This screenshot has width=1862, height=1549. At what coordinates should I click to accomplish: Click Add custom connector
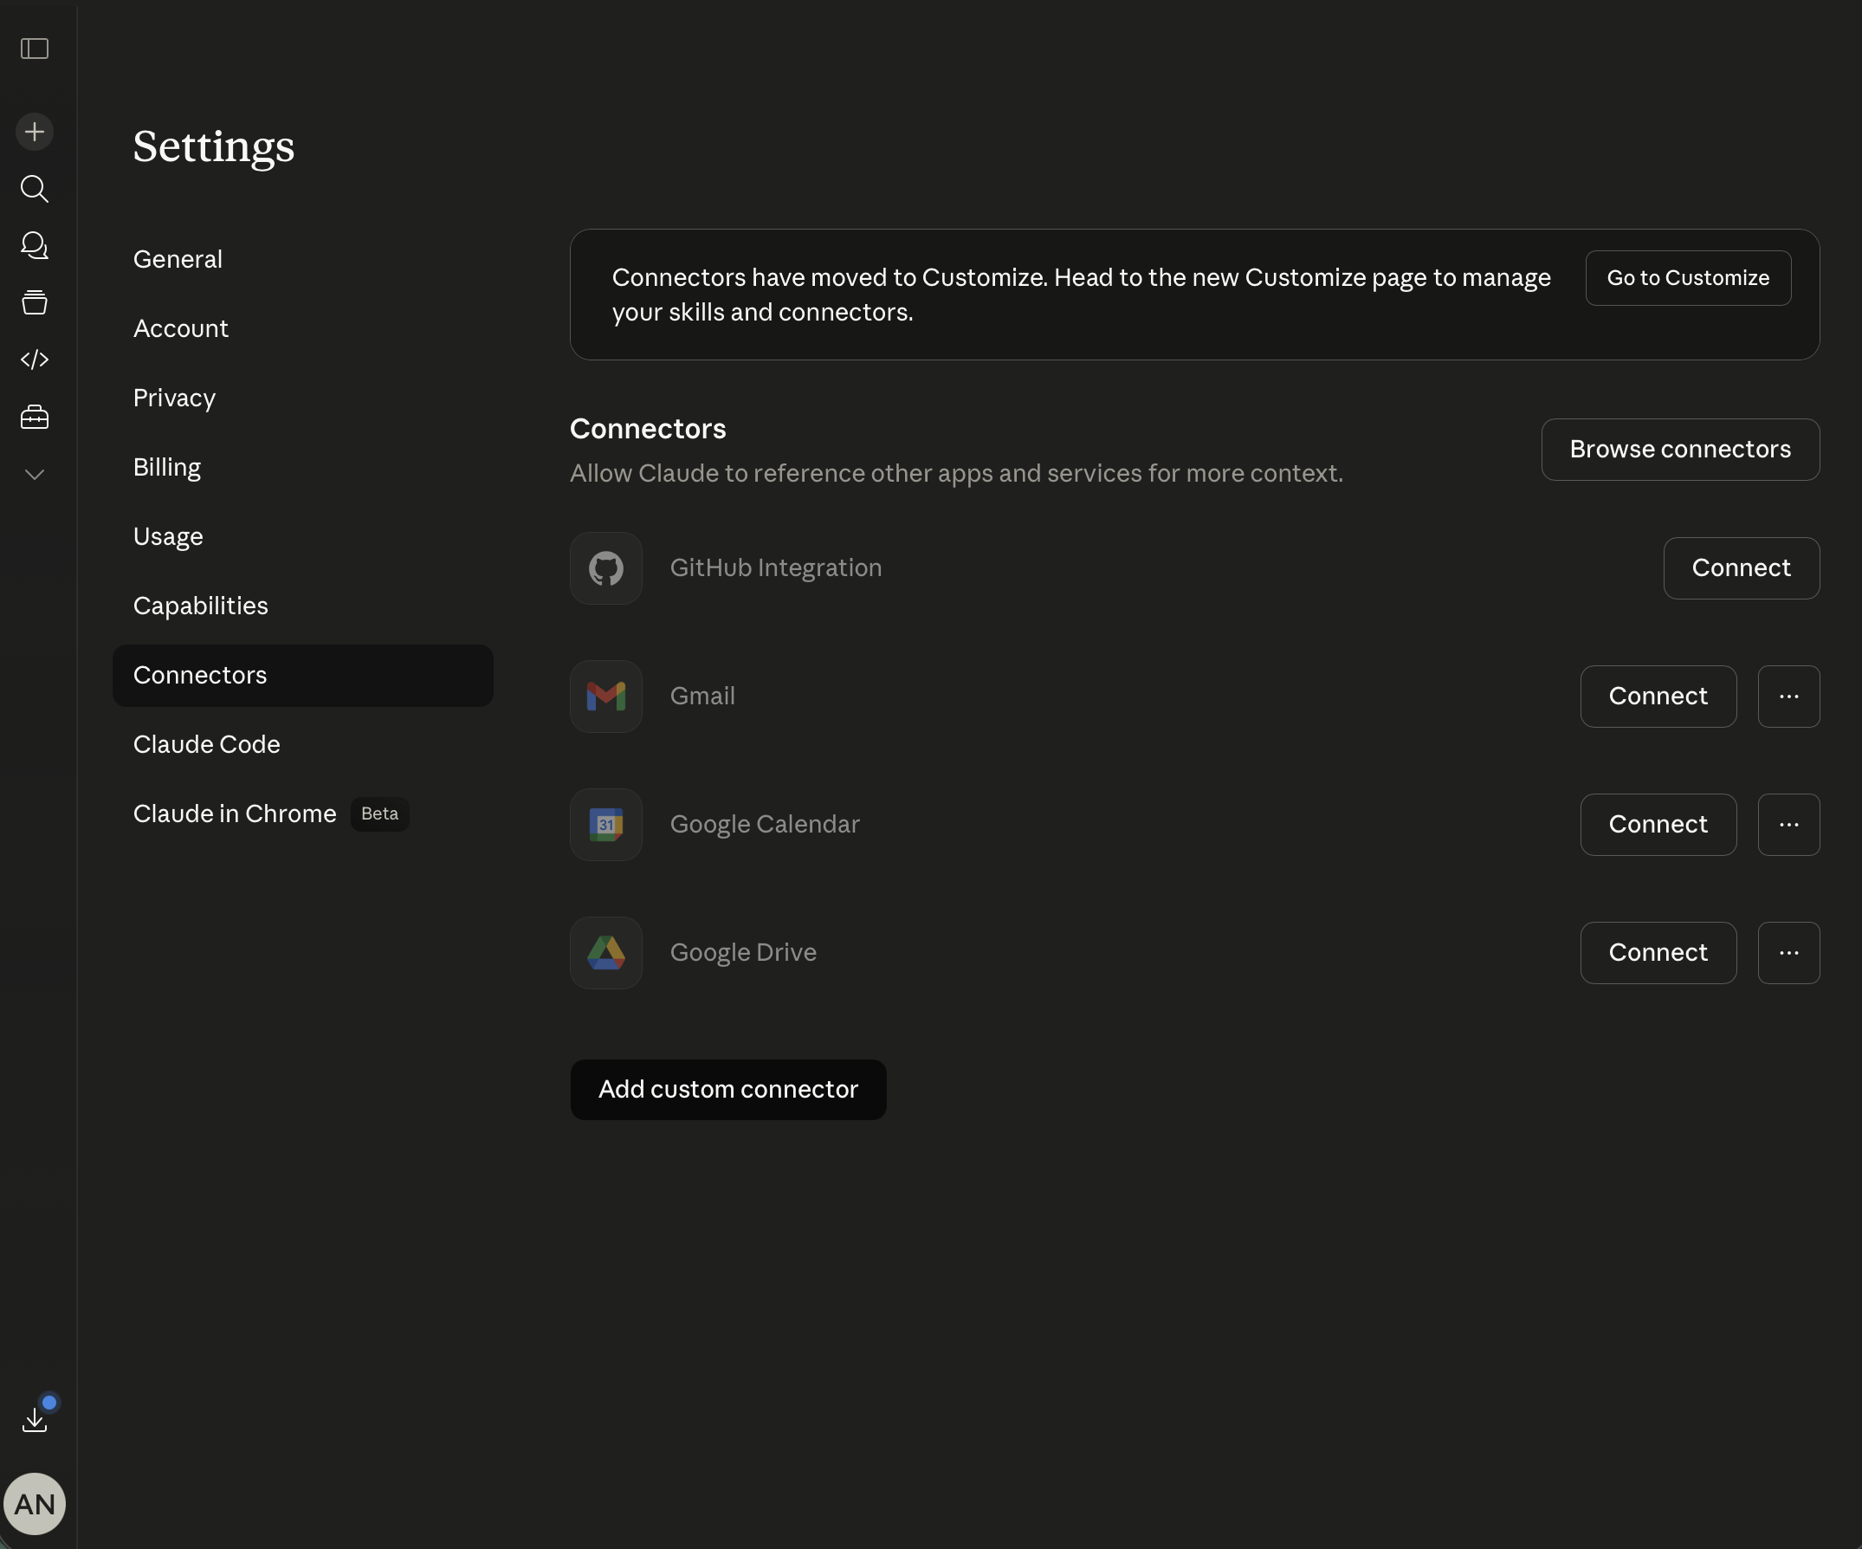728,1090
